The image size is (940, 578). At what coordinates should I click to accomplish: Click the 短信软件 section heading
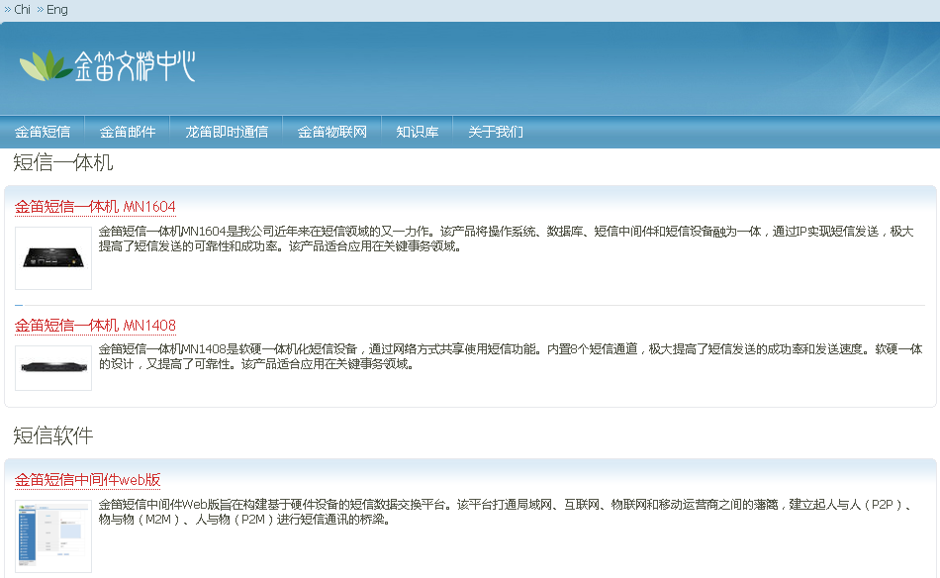(53, 435)
